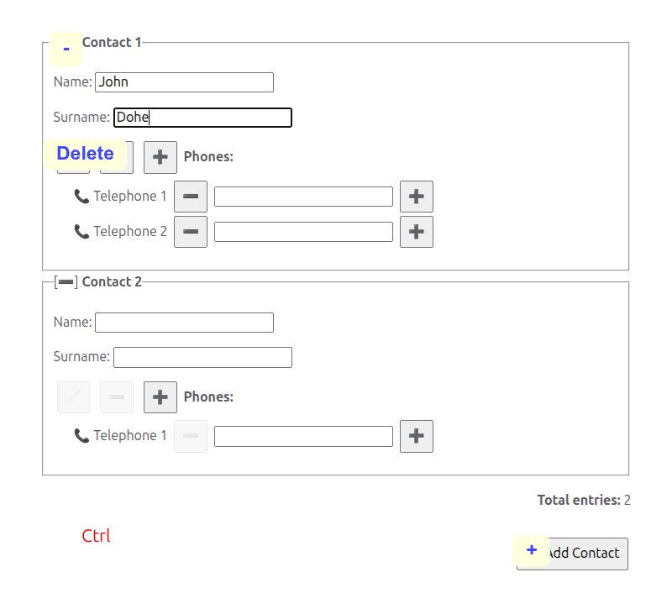Remove Telephone 2 with its minus icon

pos(191,232)
